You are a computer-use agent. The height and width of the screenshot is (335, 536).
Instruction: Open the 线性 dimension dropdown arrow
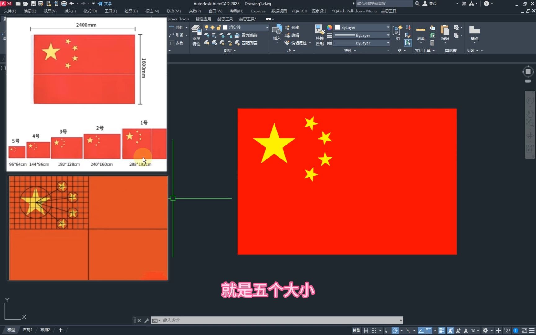(x=187, y=28)
